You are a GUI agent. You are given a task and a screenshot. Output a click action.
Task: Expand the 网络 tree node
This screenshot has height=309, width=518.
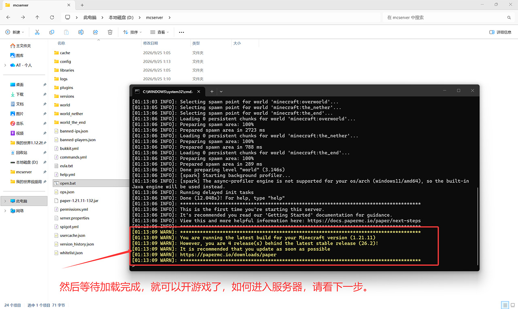[x=5, y=211]
